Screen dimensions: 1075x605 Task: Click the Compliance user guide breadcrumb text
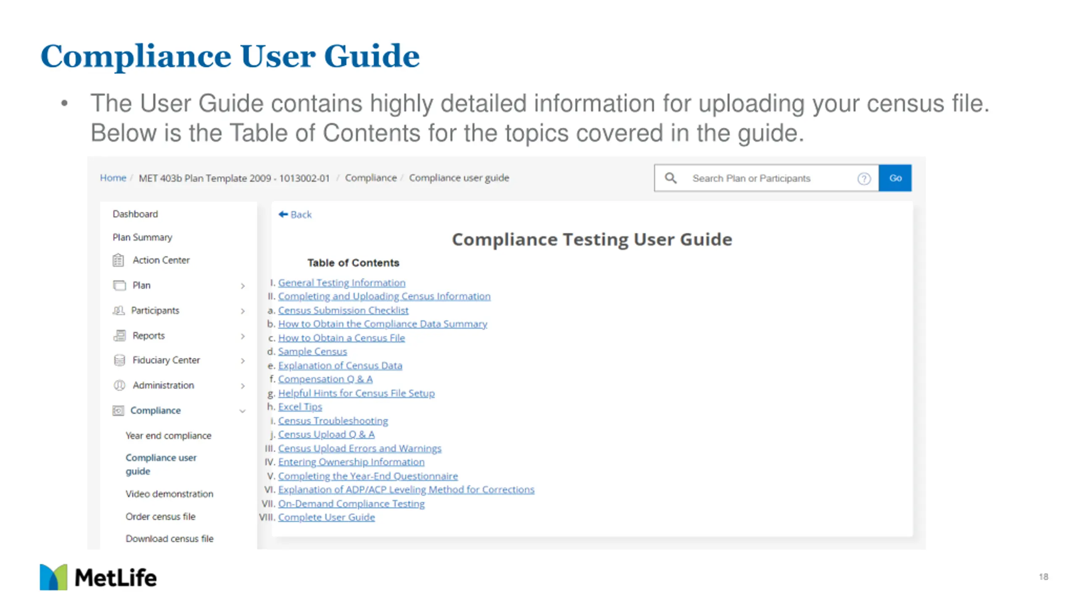[459, 178]
